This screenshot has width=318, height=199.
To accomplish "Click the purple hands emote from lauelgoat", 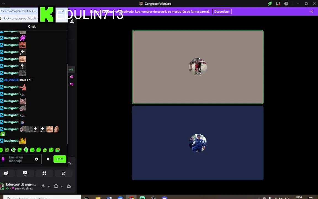I will 23,38.
